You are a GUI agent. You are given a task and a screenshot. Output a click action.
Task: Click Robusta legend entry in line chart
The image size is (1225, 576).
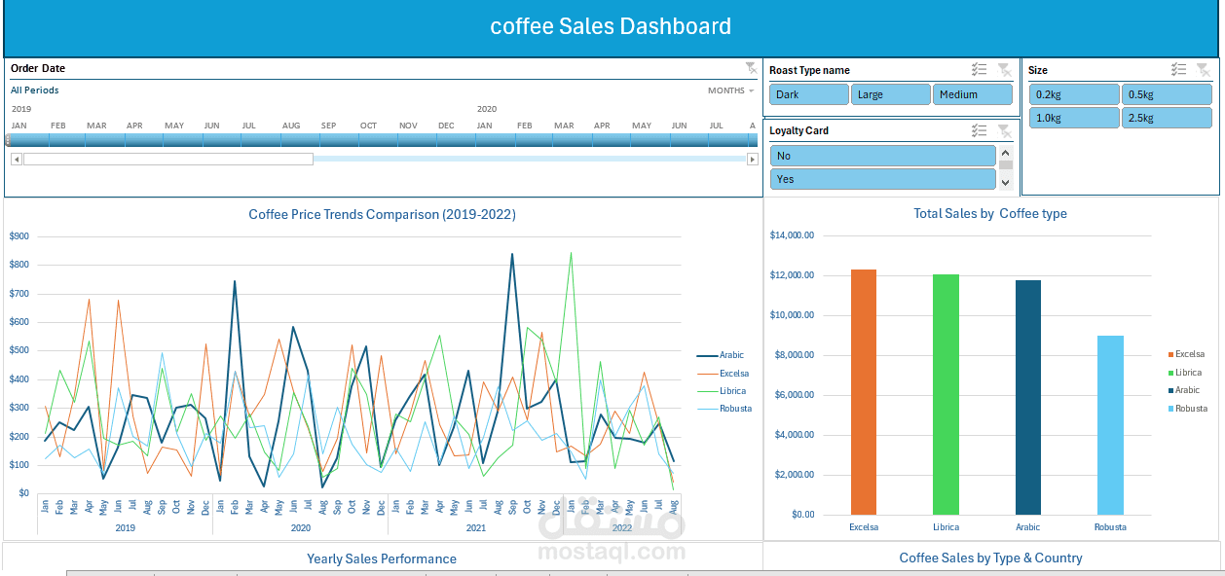click(724, 408)
